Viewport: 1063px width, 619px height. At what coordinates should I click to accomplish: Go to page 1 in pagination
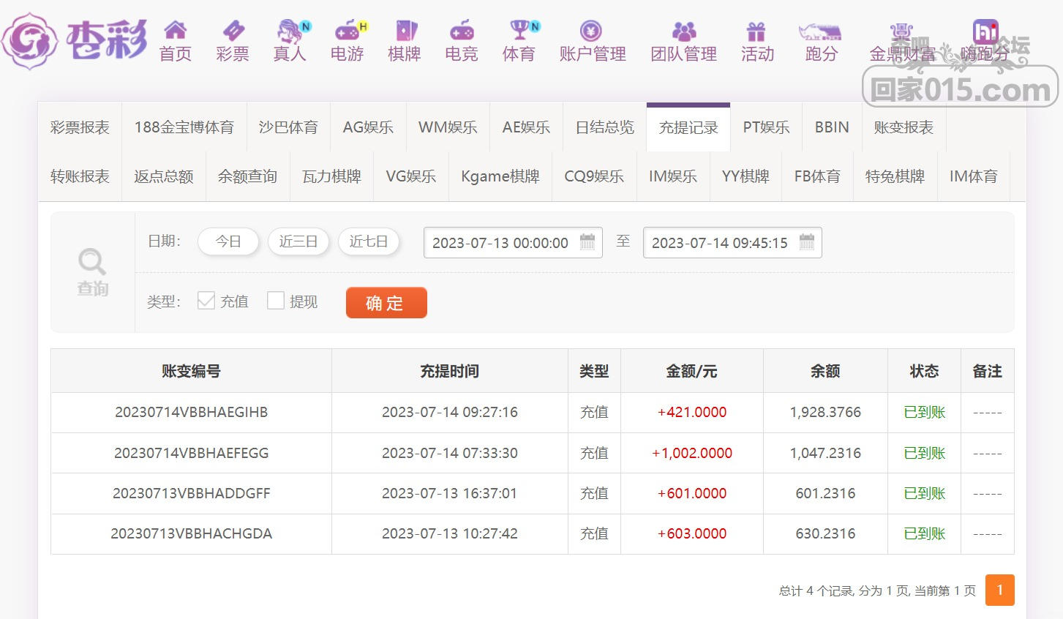click(999, 590)
